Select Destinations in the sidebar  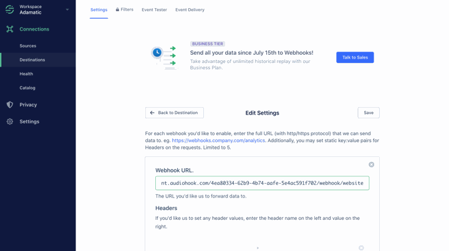coord(32,60)
